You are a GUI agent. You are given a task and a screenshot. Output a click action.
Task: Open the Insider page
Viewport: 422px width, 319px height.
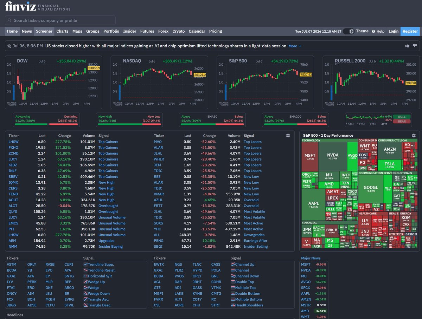[x=130, y=31]
